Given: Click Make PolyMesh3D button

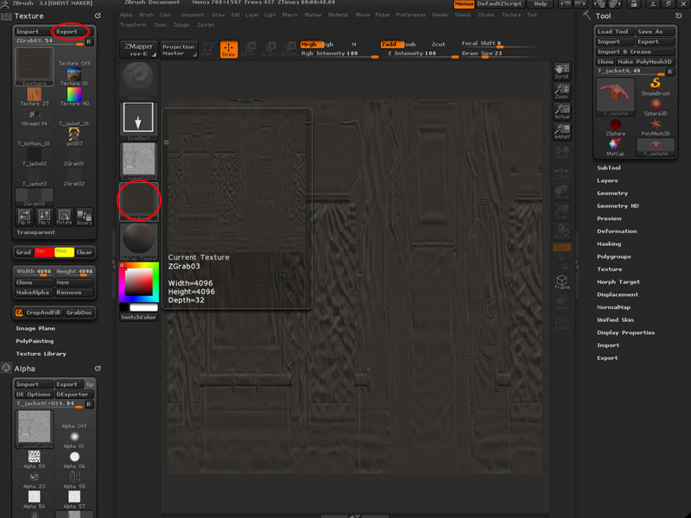Looking at the screenshot, I should click(644, 61).
